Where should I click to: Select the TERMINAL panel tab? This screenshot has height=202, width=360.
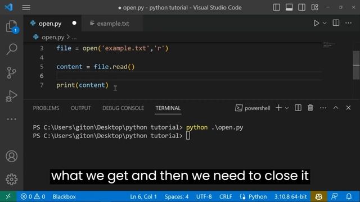pos(168,108)
